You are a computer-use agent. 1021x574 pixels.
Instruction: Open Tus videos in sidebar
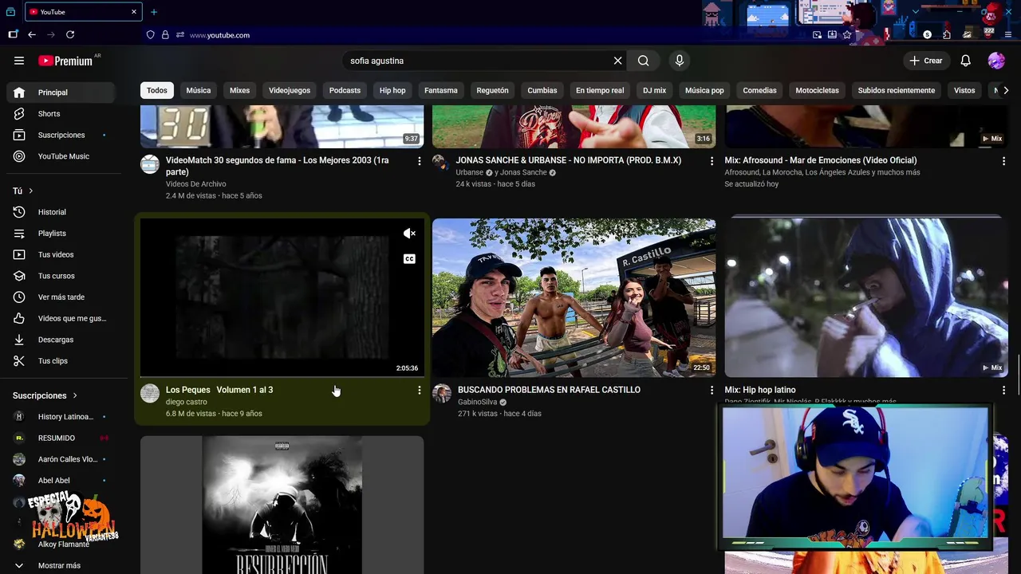click(x=61, y=255)
